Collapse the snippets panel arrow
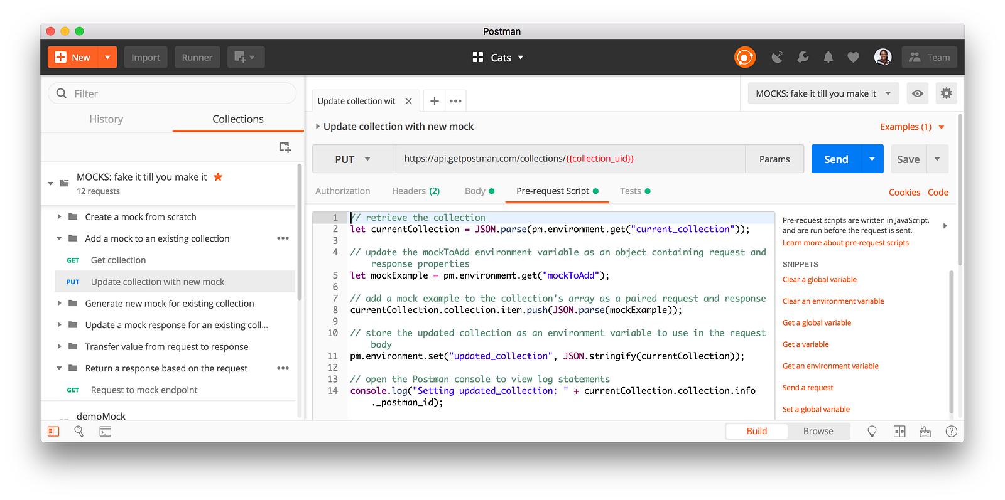This screenshot has width=1005, height=500. 945,226
